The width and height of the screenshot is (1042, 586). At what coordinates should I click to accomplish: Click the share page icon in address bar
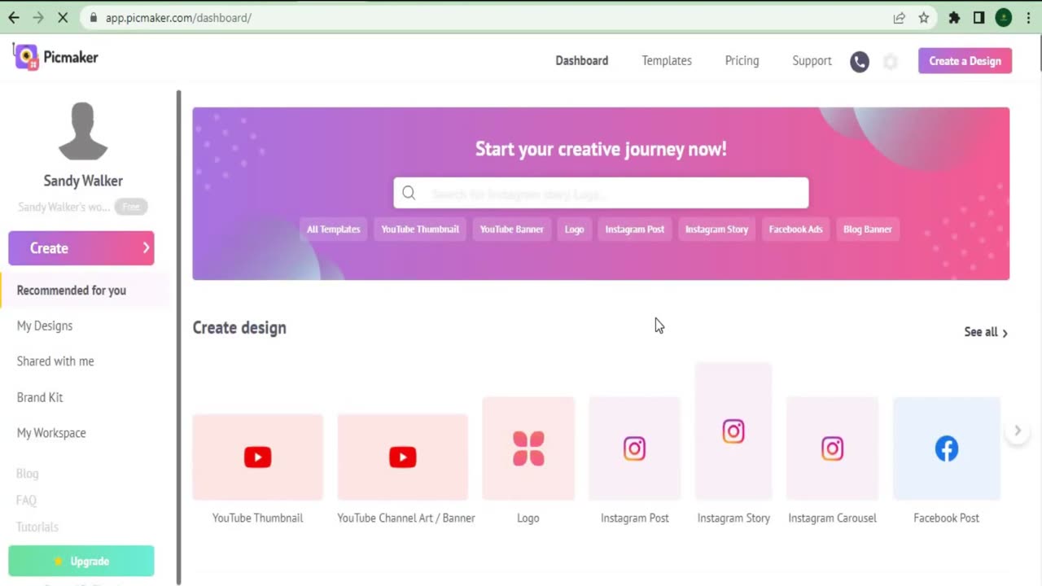[x=900, y=17]
